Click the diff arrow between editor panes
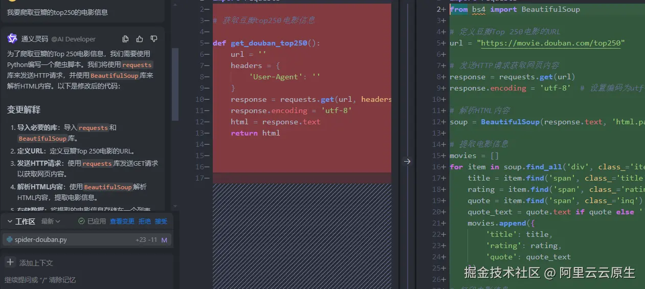 407,161
